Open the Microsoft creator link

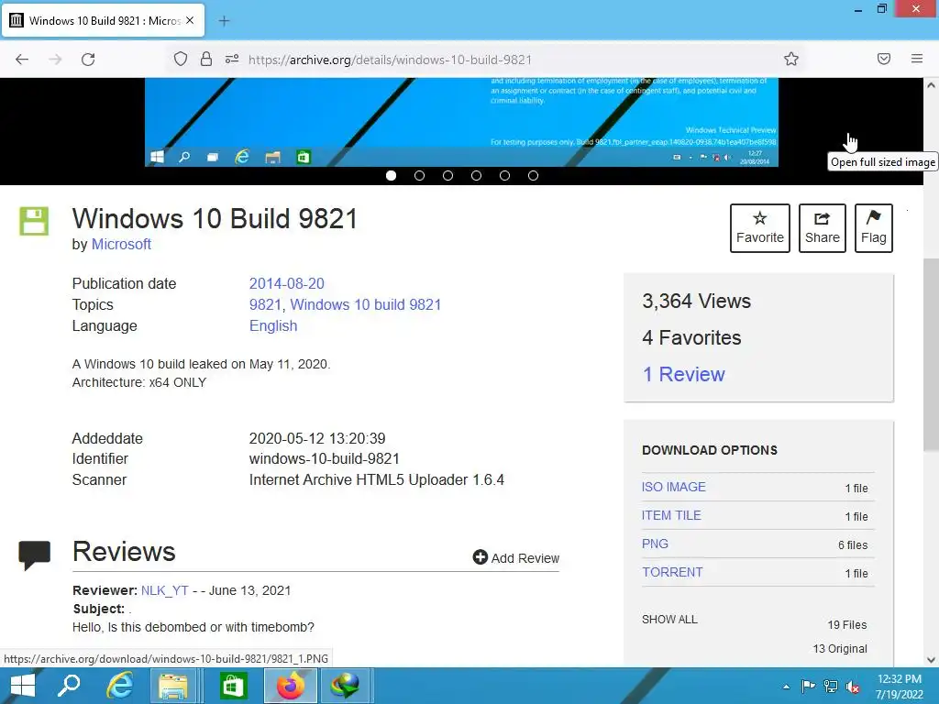[121, 244]
